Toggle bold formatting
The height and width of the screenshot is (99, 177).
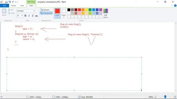(x=25, y=16)
